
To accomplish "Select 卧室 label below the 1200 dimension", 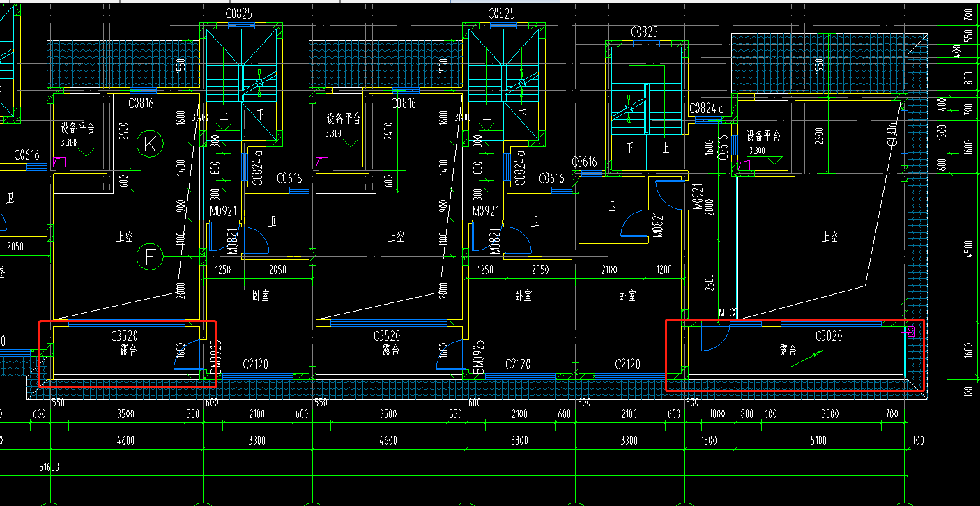I will pyautogui.click(x=627, y=296).
